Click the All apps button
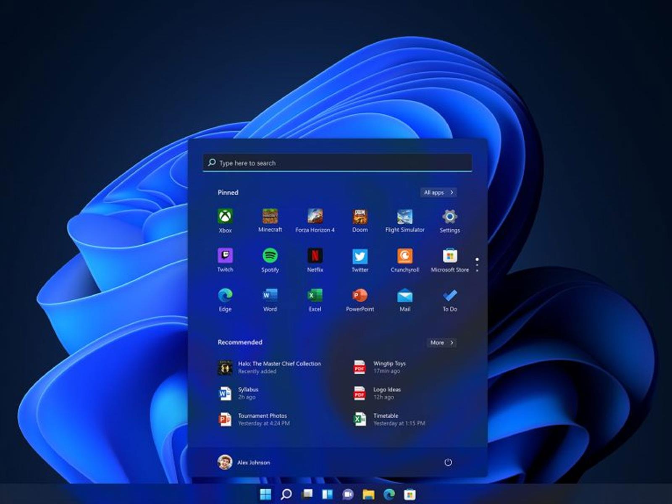672x504 pixels. coord(438,192)
